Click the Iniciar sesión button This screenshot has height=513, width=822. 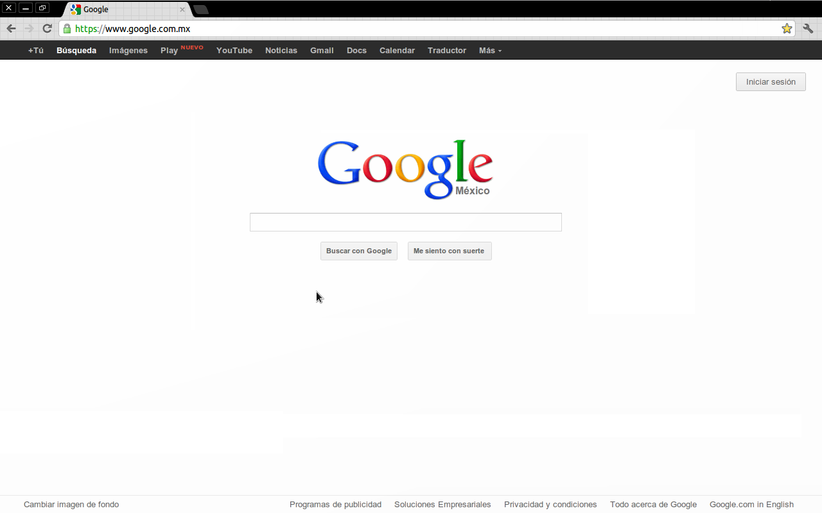pos(771,81)
